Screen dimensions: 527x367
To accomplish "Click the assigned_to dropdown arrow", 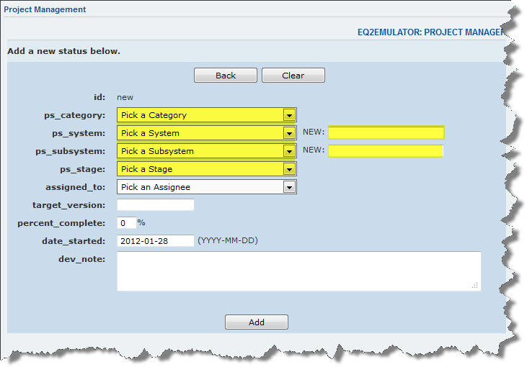I will tap(290, 187).
